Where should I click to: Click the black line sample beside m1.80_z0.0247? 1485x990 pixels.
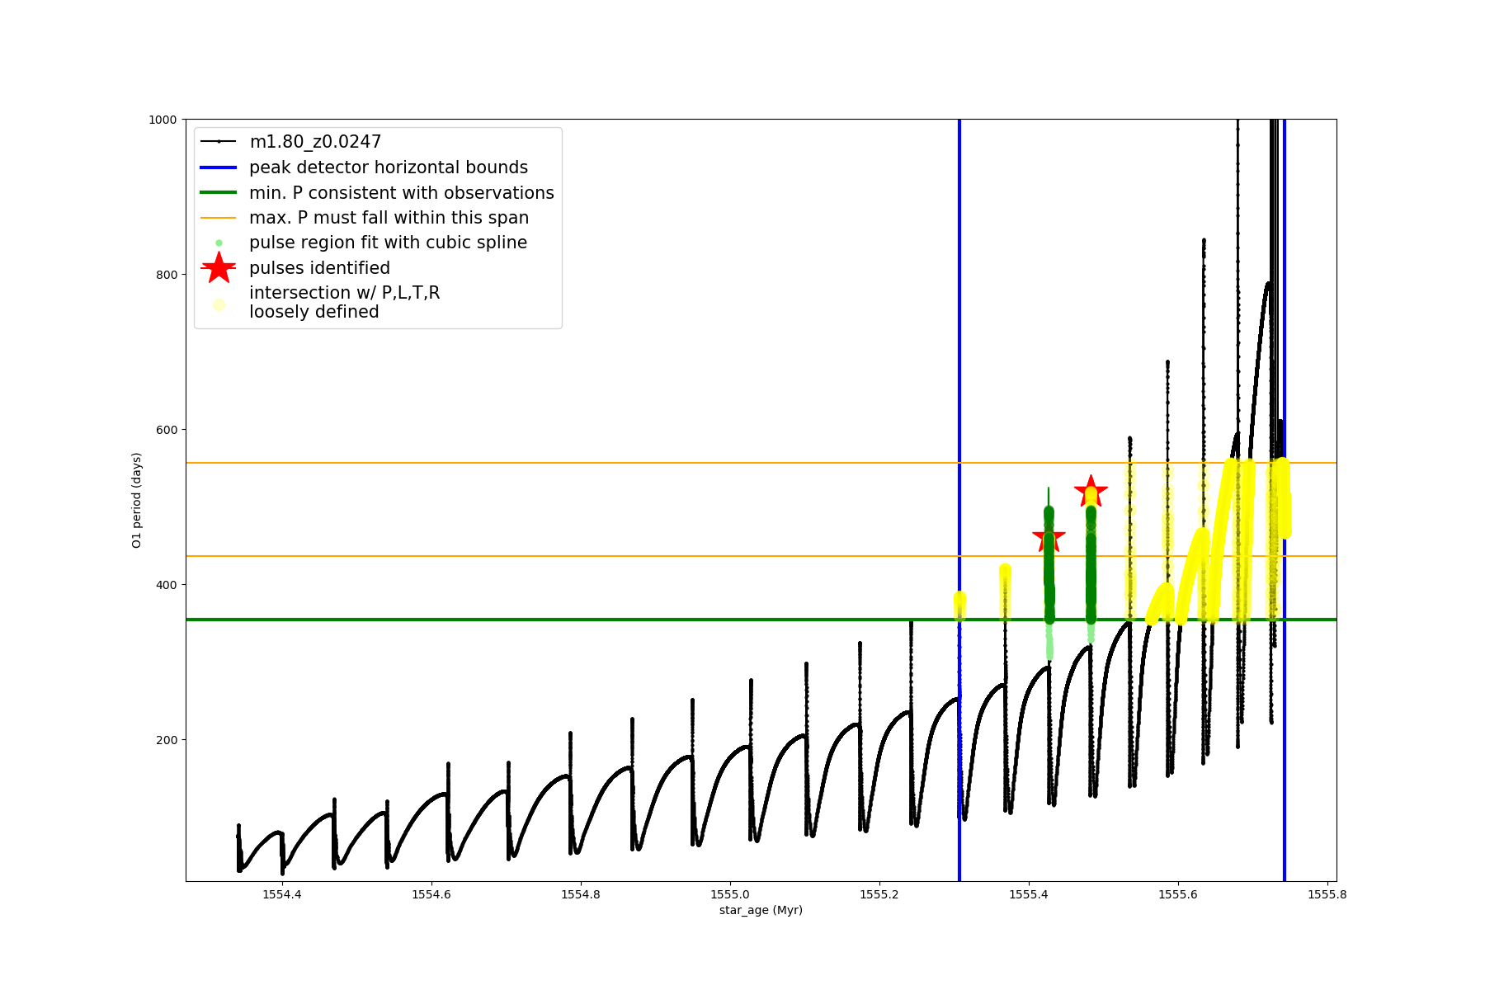pos(219,142)
